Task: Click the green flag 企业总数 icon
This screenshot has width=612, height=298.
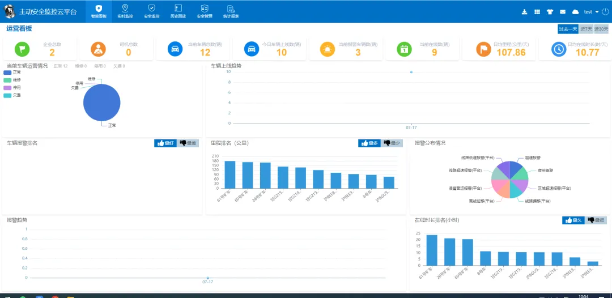Action: pyautogui.click(x=23, y=49)
